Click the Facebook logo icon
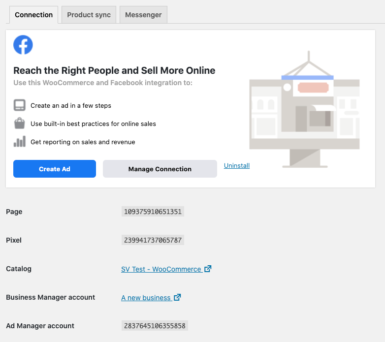The image size is (385, 342). pyautogui.click(x=23, y=45)
